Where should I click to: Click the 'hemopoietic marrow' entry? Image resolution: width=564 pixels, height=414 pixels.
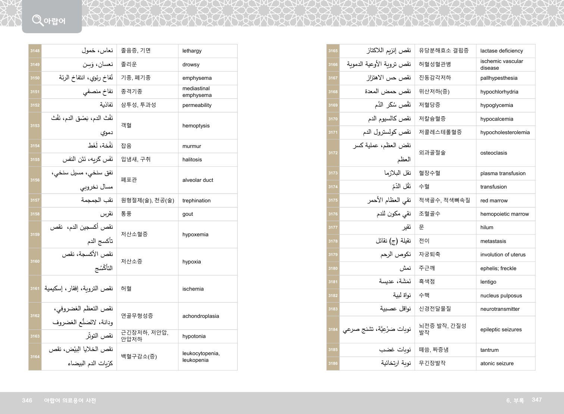[504, 214]
